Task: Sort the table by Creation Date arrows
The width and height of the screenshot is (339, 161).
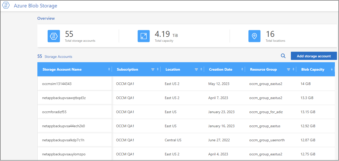Action: (x=242, y=69)
